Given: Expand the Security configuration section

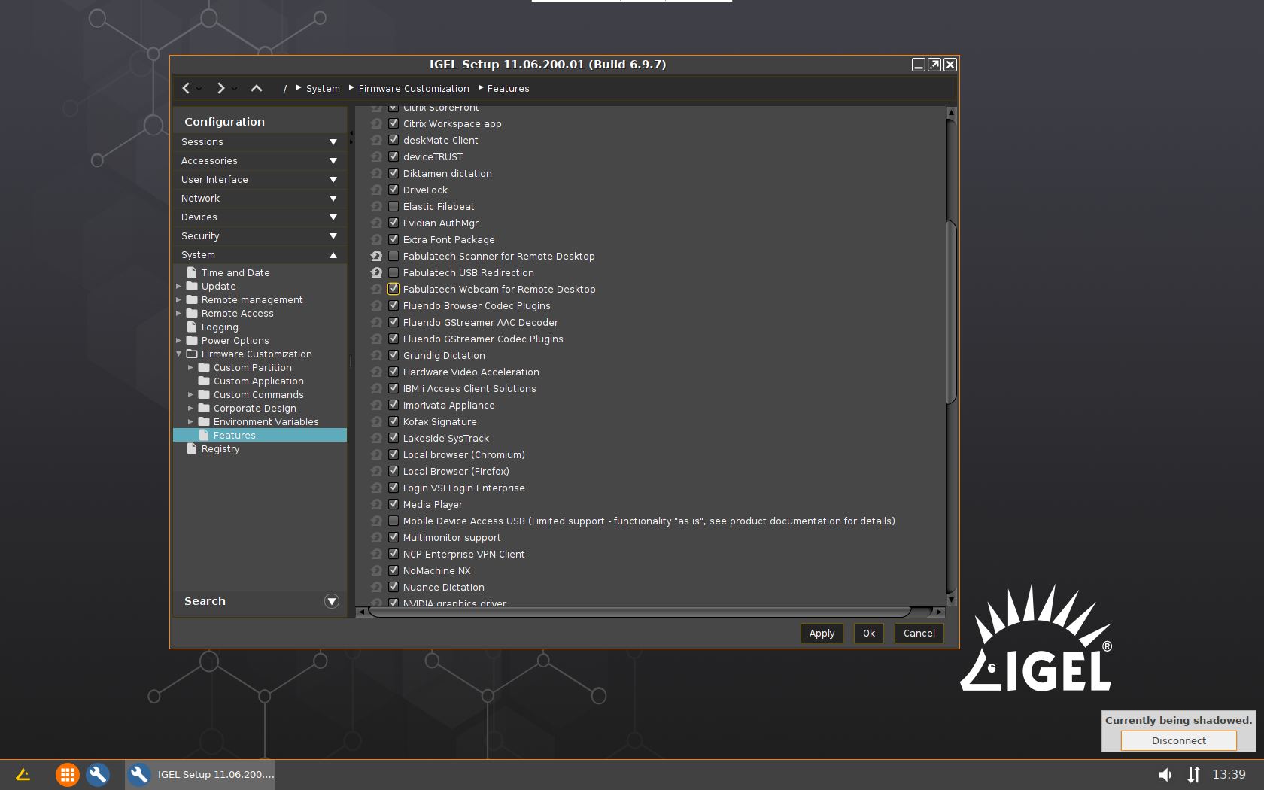Looking at the screenshot, I should point(260,236).
